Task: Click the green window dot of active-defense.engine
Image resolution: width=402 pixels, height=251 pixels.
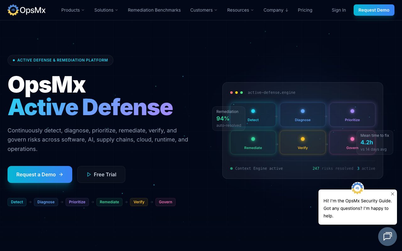Action: point(242,93)
